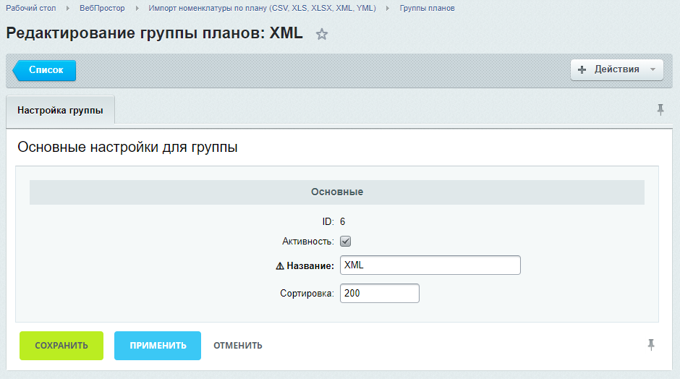Click the page title Редактирование группы планов: XML
Image resolution: width=680 pixels, height=379 pixels.
(x=154, y=33)
